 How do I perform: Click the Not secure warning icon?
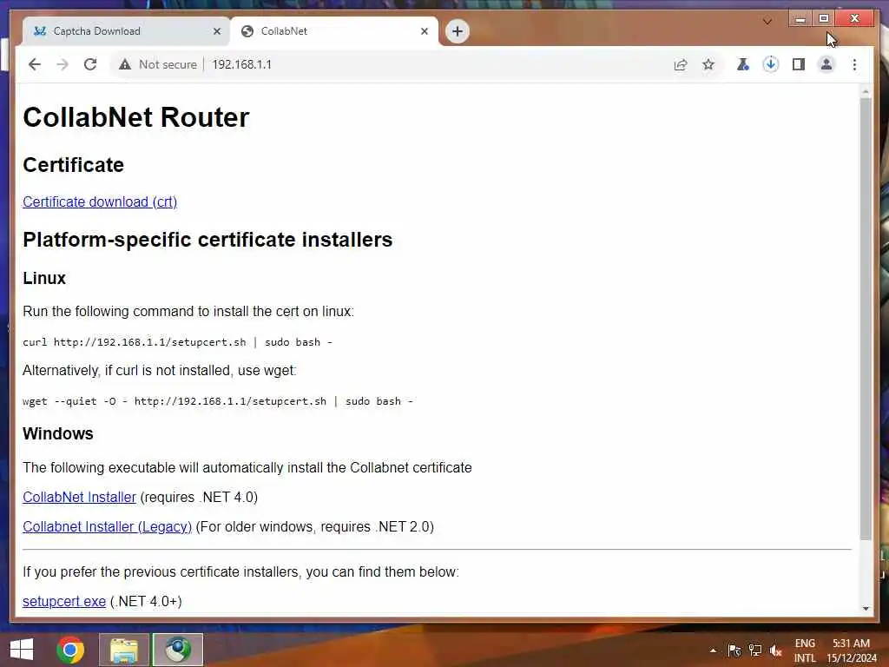[125, 64]
